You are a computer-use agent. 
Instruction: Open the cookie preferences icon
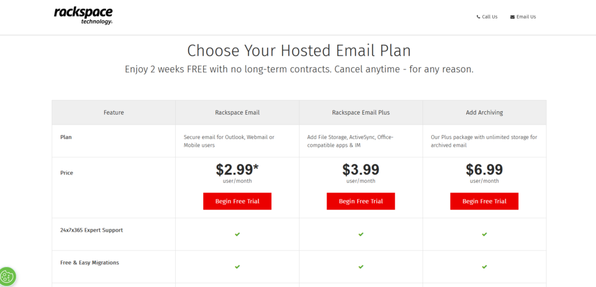(8, 276)
